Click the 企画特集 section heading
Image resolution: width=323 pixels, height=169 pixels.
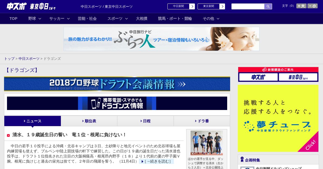click(252, 160)
